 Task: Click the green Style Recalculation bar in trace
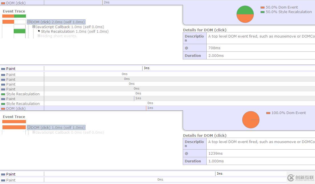[19, 31]
